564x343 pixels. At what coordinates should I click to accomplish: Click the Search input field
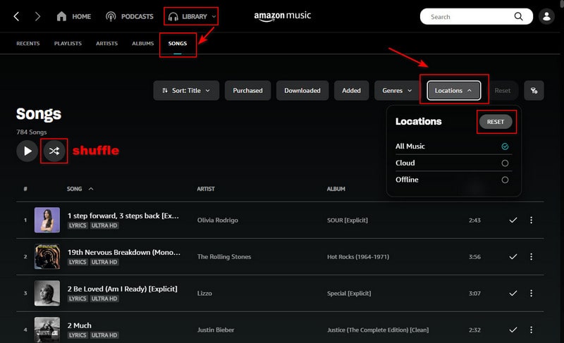pyautogui.click(x=469, y=16)
